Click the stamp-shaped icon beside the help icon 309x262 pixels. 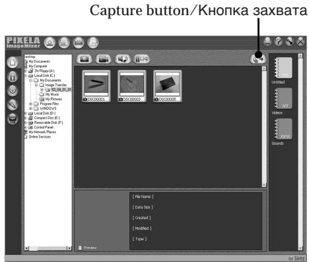click(267, 41)
